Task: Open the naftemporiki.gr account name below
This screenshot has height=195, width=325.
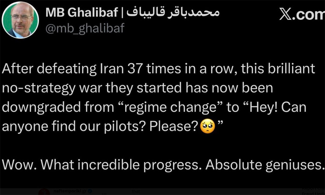Action: point(71,191)
